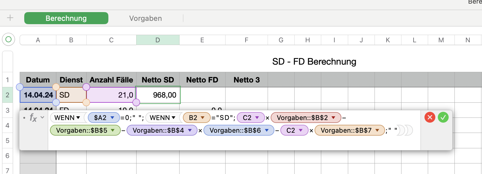Select row 2 header
The image size is (482, 174).
point(8,95)
